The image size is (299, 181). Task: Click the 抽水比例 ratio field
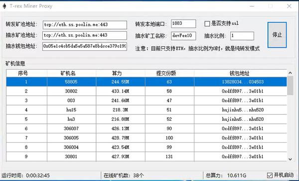tap(242, 36)
